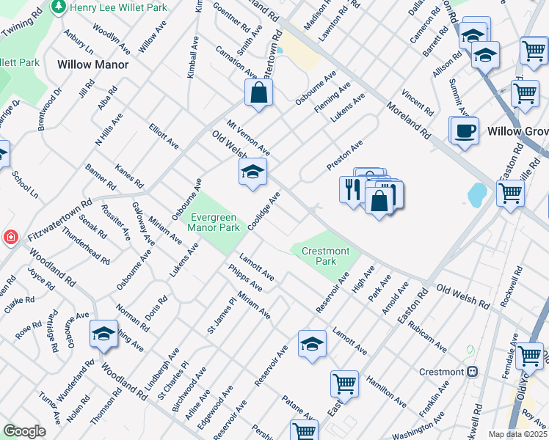Select Coolidge Ave street label
The image size is (549, 440).
[x=264, y=211]
